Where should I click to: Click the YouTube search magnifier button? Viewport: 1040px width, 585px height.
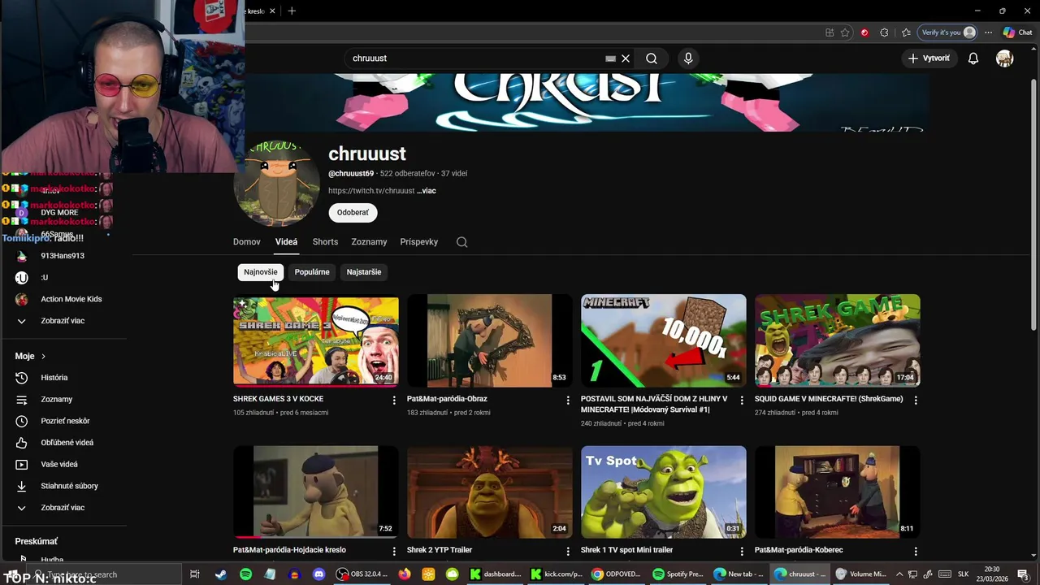pos(652,58)
